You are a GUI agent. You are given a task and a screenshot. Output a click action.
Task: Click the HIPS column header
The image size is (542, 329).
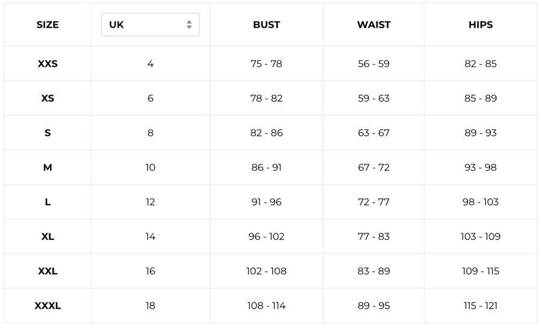pos(481,25)
